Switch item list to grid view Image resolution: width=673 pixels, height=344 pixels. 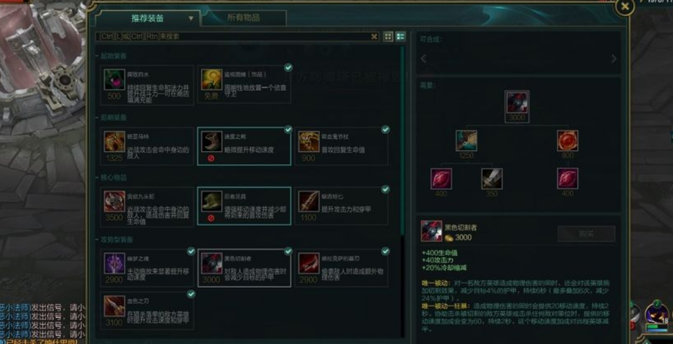click(388, 37)
